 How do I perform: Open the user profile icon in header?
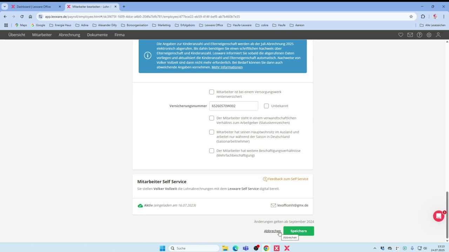[x=438, y=35]
